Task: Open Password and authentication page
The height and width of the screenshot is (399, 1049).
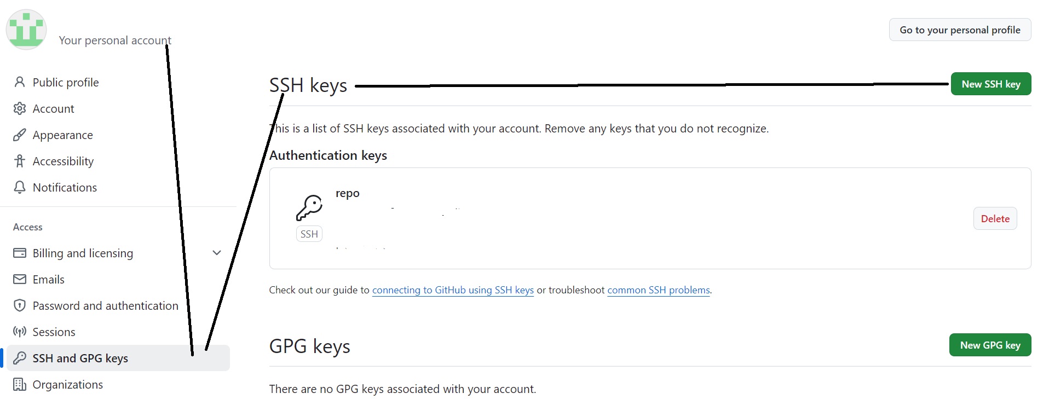Action: (x=105, y=305)
